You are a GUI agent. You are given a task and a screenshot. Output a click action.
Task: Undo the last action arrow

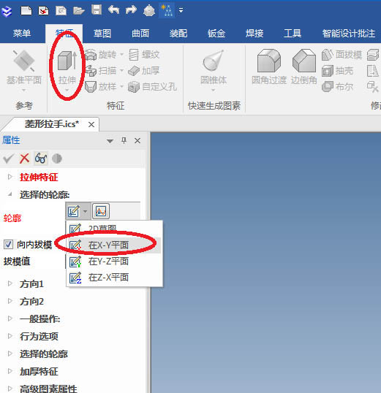pos(113,10)
